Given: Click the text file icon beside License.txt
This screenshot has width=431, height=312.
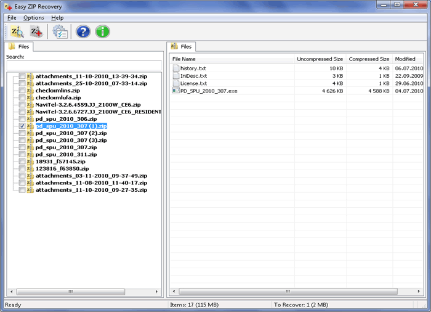Looking at the screenshot, I should pyautogui.click(x=175, y=83).
